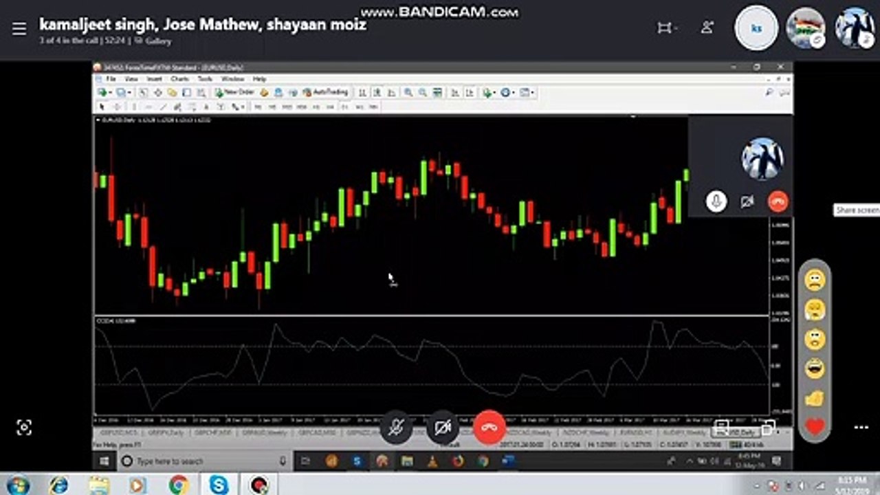The image size is (880, 495).
Task: Open the snapshot capture button
Action: (x=24, y=428)
